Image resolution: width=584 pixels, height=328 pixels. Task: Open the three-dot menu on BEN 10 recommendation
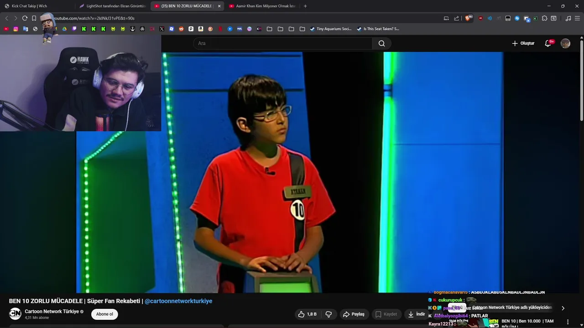click(568, 322)
